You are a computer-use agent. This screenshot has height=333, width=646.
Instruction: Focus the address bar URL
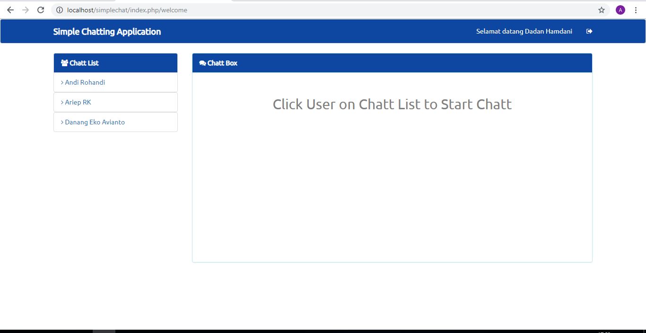(127, 10)
